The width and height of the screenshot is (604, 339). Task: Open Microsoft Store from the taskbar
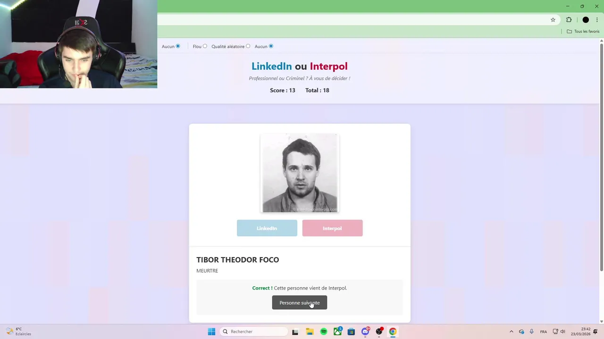coord(351,331)
